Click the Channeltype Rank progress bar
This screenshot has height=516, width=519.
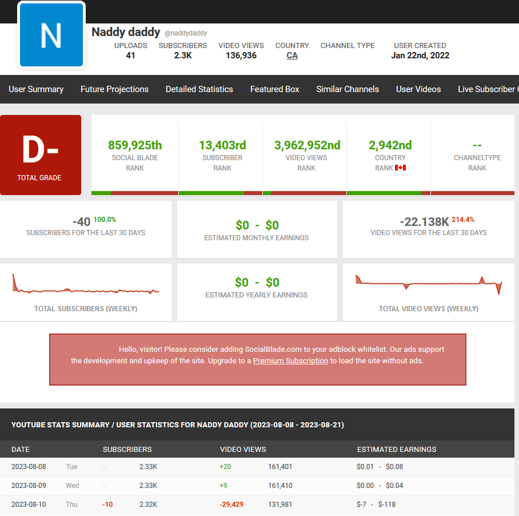(473, 193)
